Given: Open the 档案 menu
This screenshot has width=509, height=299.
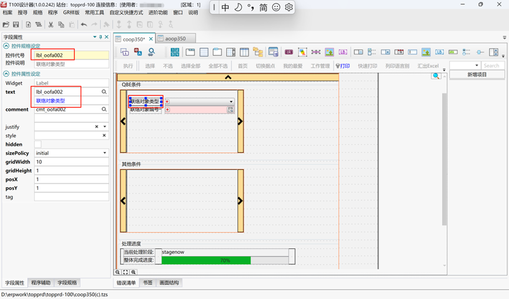Looking at the screenshot, I should point(8,12).
